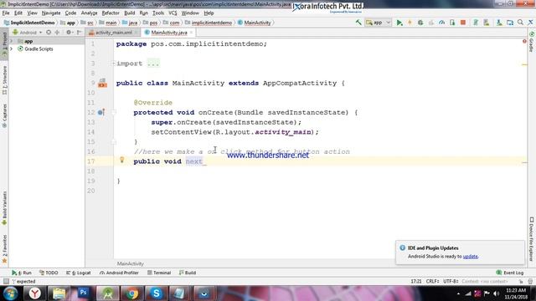
Task: Open the VCS menu
Action: click(173, 13)
